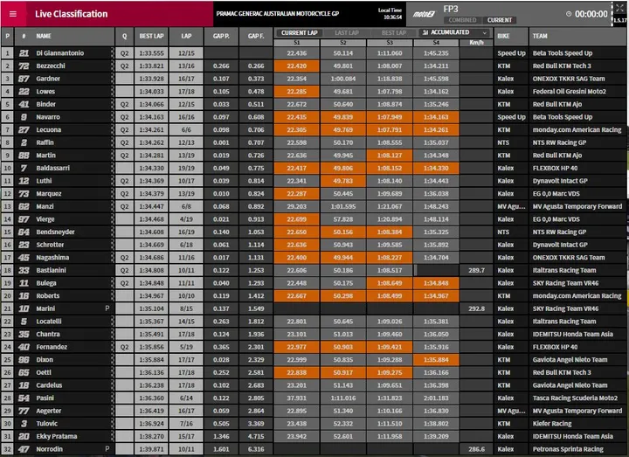Click rider number 47
This screenshot has height=457, width=629.
click(24, 449)
